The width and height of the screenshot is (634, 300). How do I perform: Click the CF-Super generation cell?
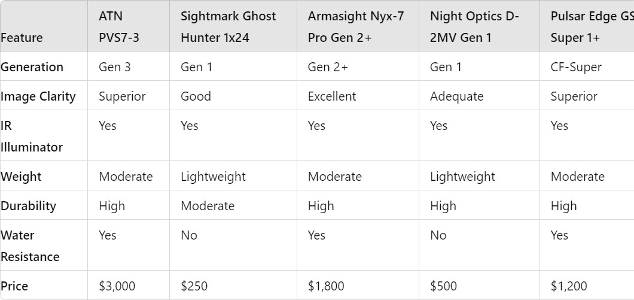(587, 66)
